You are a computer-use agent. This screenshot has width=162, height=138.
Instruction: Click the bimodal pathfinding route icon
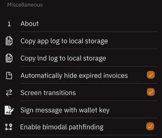pyautogui.click(x=9, y=127)
